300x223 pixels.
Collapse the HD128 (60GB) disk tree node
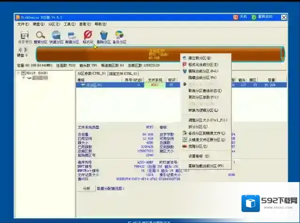19,73
